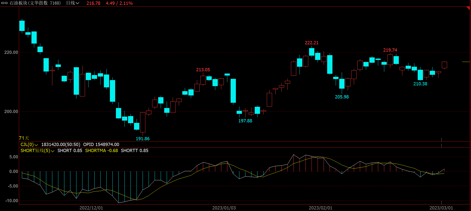Click the 71天 day count label

[24, 138]
